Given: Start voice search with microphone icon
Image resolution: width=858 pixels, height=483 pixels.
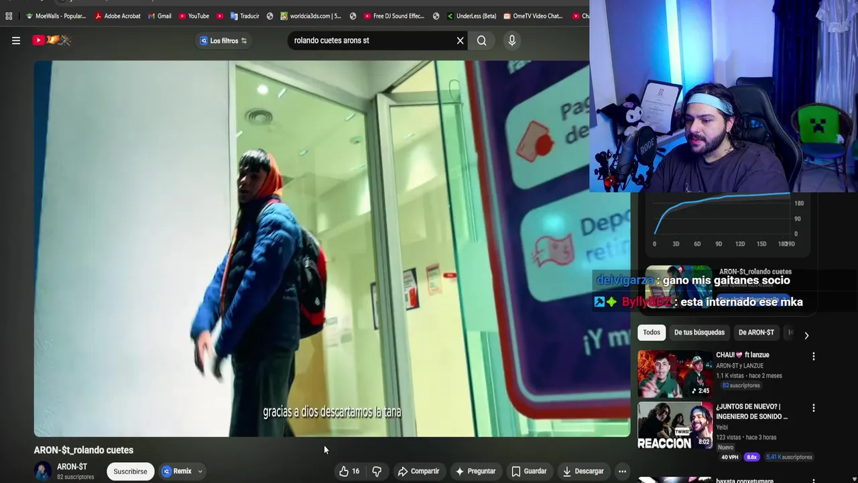Looking at the screenshot, I should coord(512,40).
